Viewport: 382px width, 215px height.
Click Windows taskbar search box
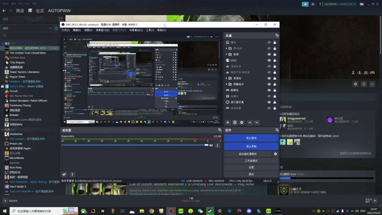click(44, 211)
